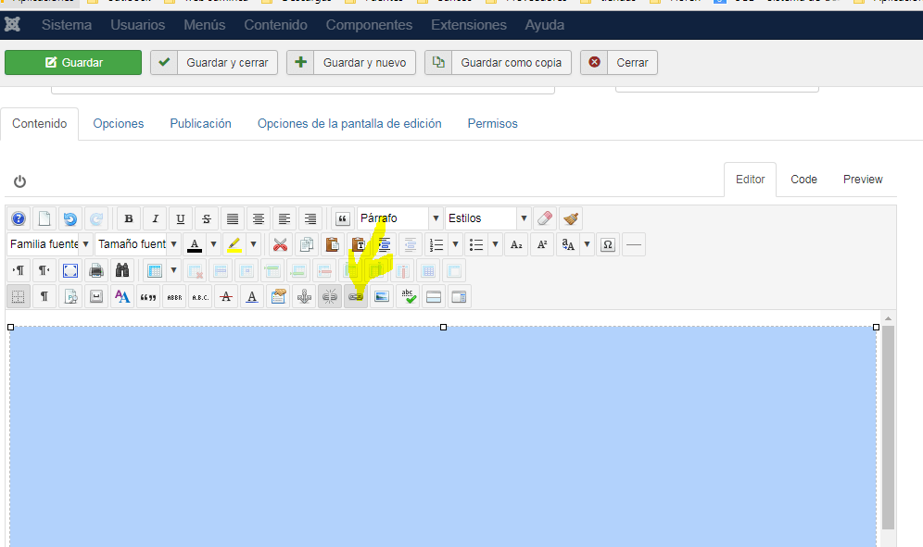
Task: Cut the selection with the scissors icon
Action: pos(281,244)
